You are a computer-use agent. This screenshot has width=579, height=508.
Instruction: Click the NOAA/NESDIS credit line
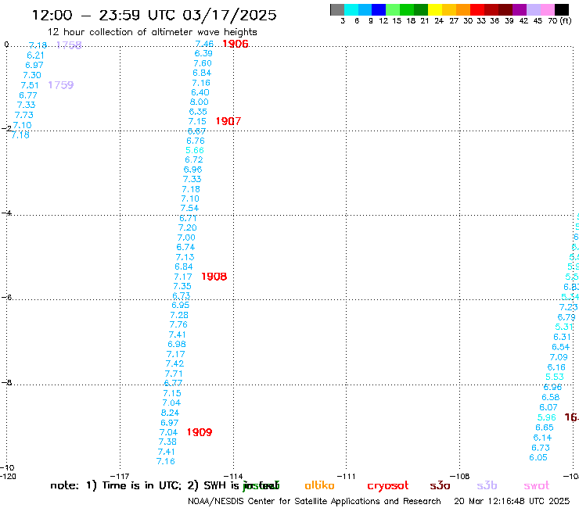(x=315, y=501)
